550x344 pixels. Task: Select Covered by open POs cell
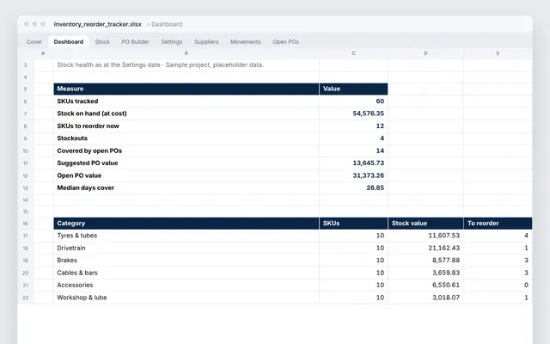point(186,150)
